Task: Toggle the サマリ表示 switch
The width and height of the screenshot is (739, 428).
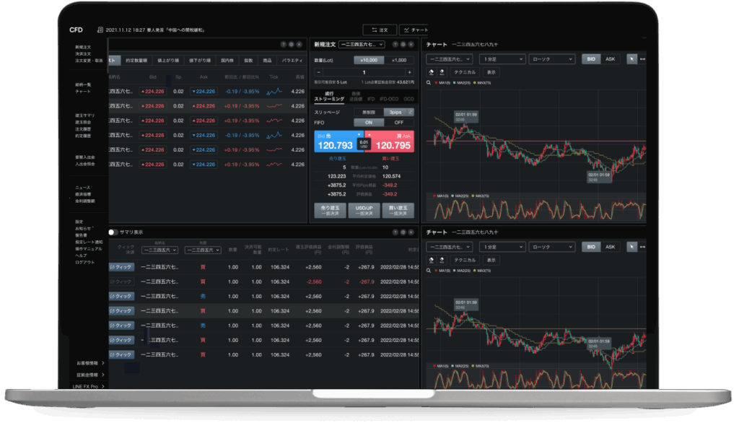Action: click(113, 232)
